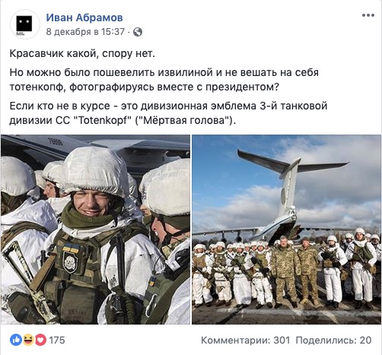
Task: Click the Ukrainian flag patch on vest
Action: coord(71,248)
